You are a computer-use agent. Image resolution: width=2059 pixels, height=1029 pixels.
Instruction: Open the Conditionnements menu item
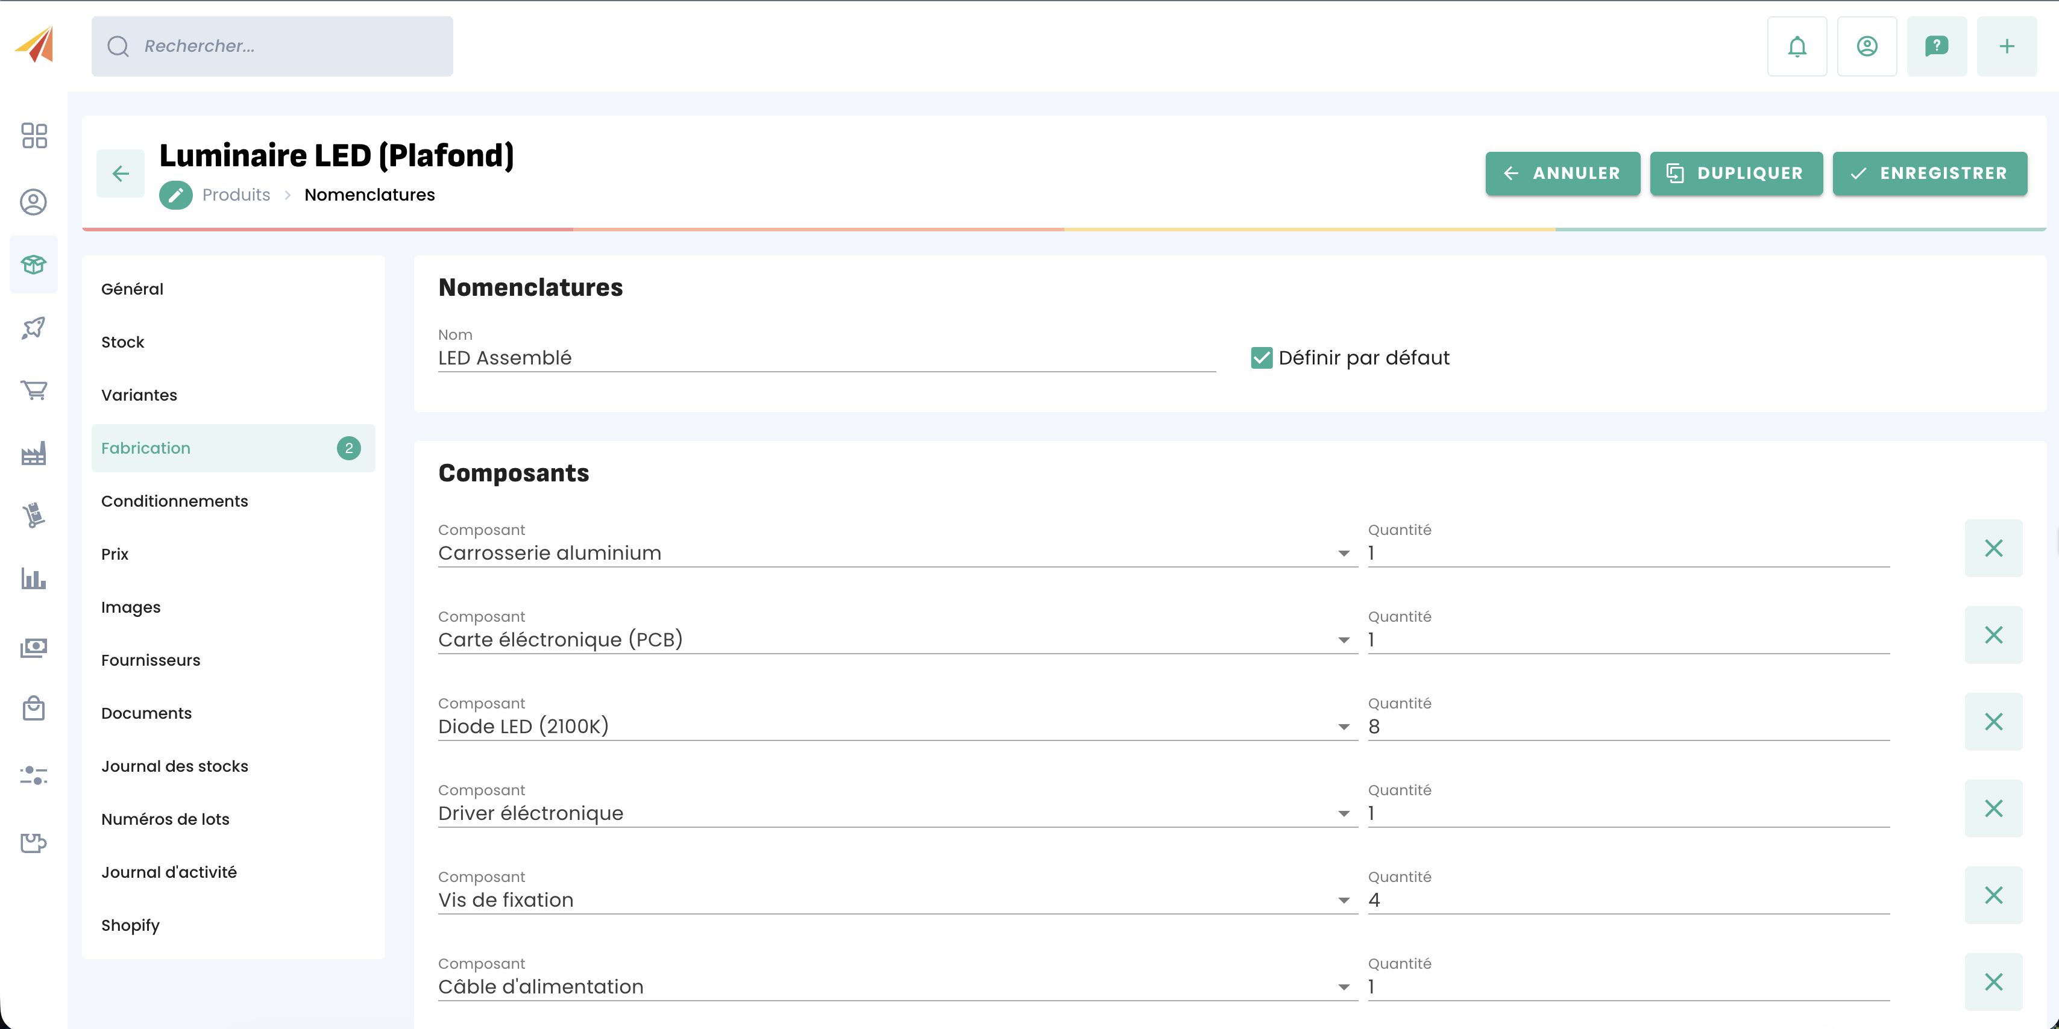point(174,501)
